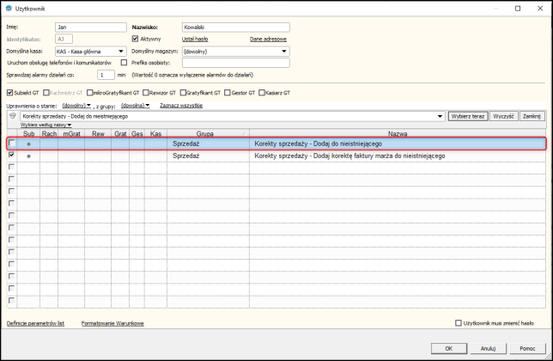Click the Ustal hasło link
The image size is (553, 361).
[195, 39]
